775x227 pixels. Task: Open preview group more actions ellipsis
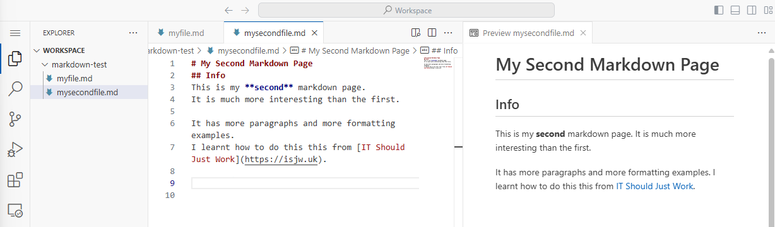tap(761, 33)
